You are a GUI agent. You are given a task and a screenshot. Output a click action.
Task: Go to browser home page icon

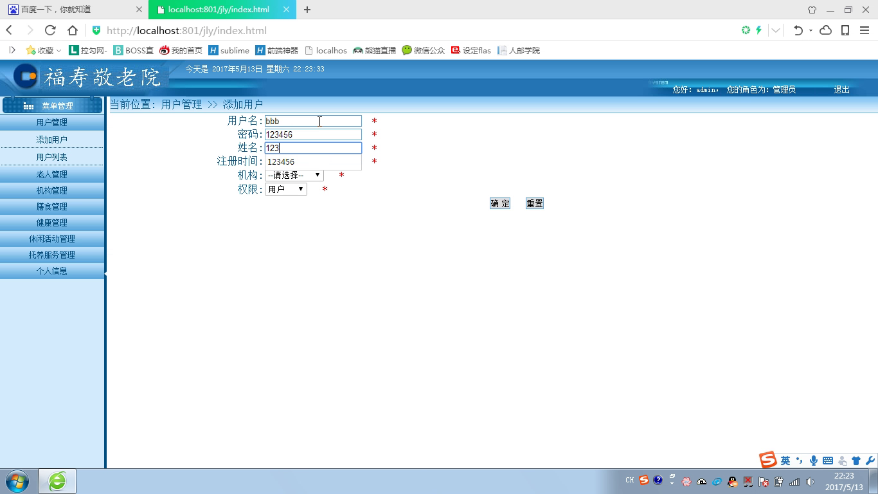(x=72, y=30)
